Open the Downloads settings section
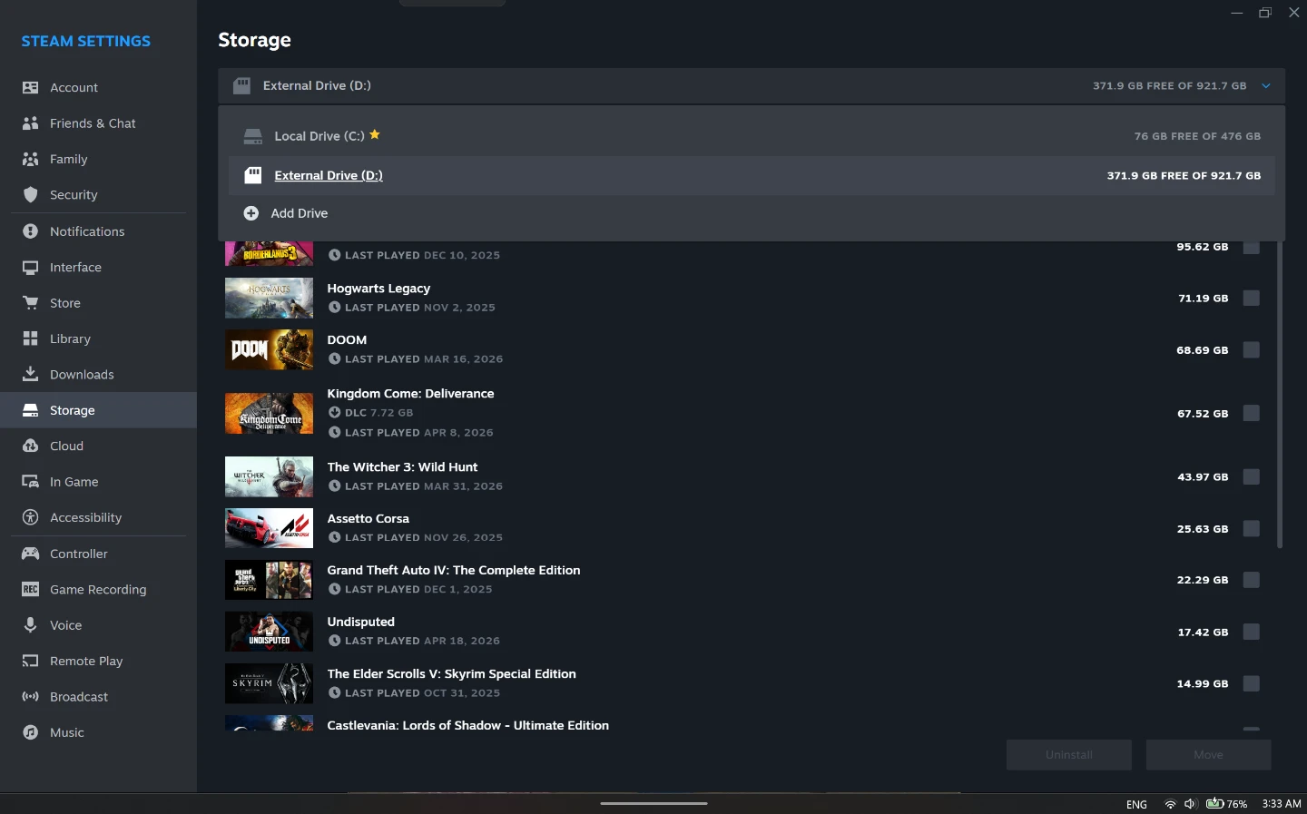Image resolution: width=1307 pixels, height=814 pixels. [98, 375]
